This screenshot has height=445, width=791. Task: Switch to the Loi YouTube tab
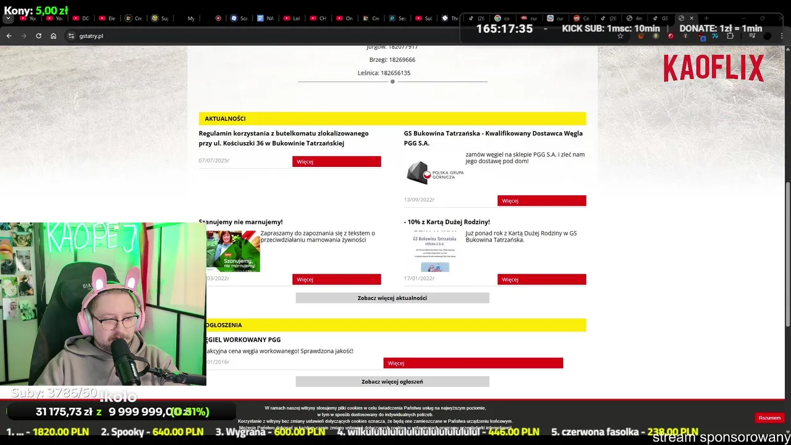tap(292, 19)
